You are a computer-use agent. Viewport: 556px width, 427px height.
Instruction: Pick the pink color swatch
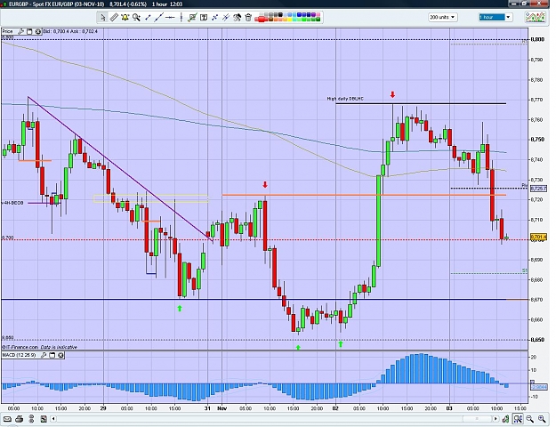click(x=318, y=14)
